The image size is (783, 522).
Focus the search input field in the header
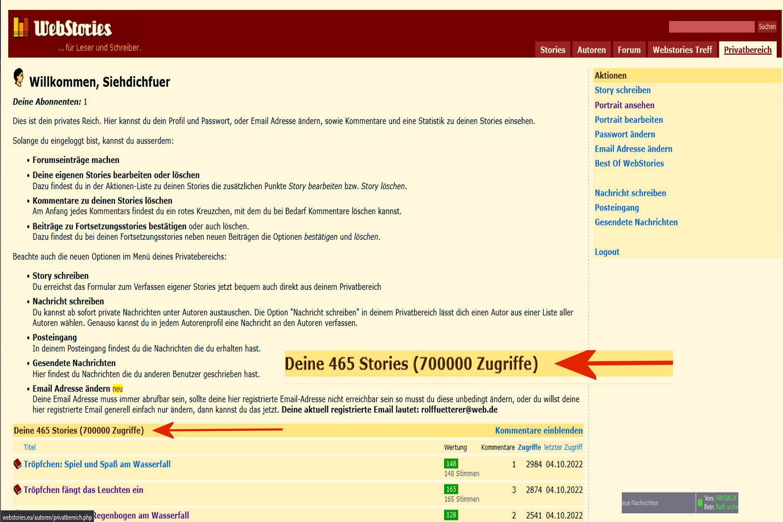pyautogui.click(x=711, y=27)
